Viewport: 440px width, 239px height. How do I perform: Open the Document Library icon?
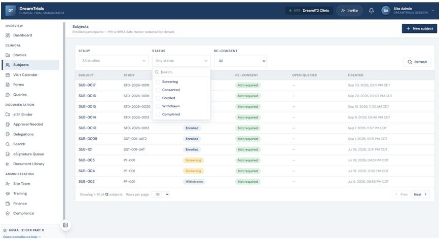click(8, 164)
